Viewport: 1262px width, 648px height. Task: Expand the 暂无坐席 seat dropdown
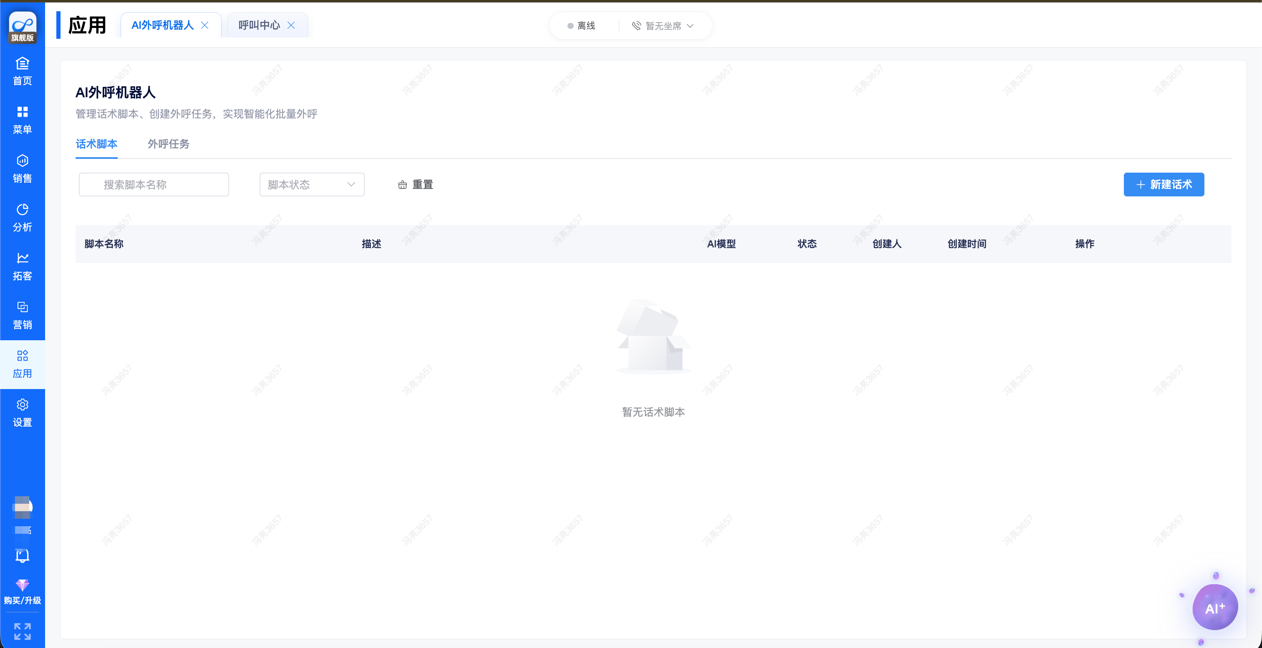663,26
